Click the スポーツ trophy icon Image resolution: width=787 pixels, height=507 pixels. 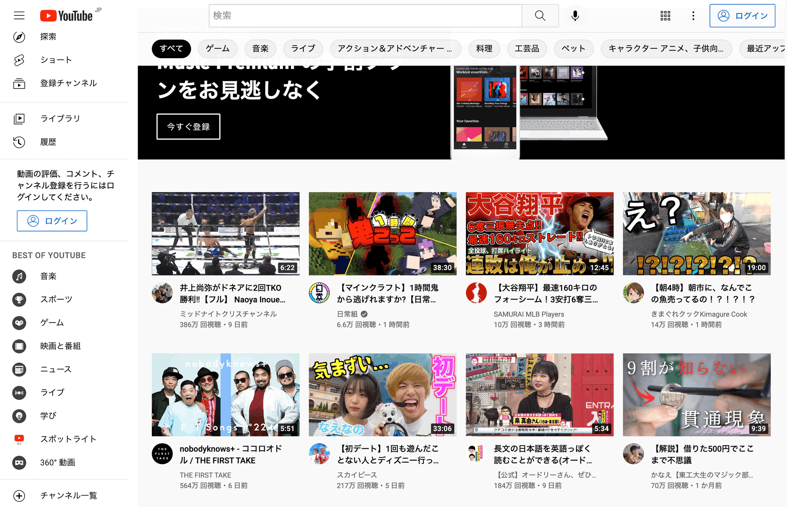point(19,300)
